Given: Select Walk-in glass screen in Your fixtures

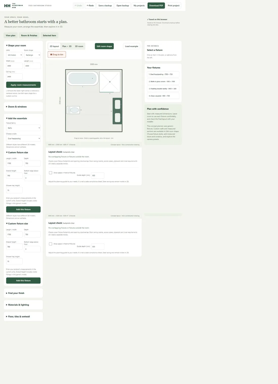Looking at the screenshot, I should tap(163, 81).
